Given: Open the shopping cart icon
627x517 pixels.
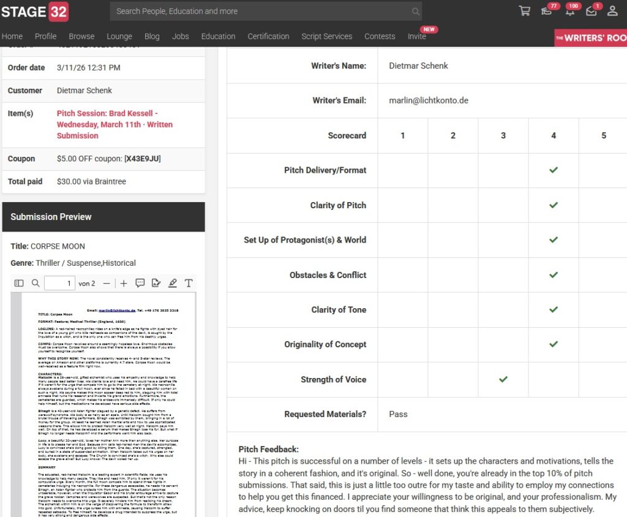Looking at the screenshot, I should pos(524,11).
